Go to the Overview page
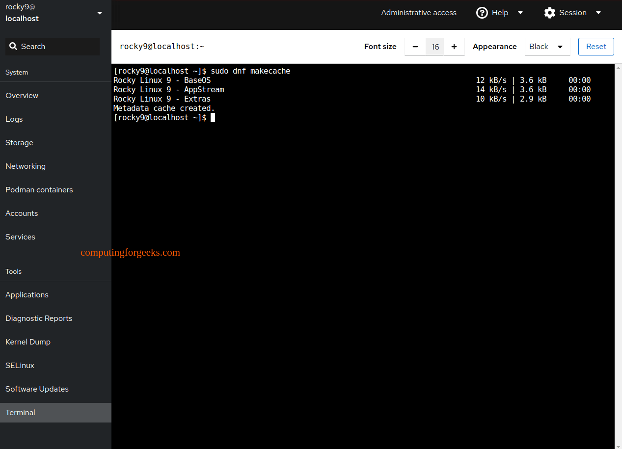The image size is (622, 449). [x=22, y=95]
